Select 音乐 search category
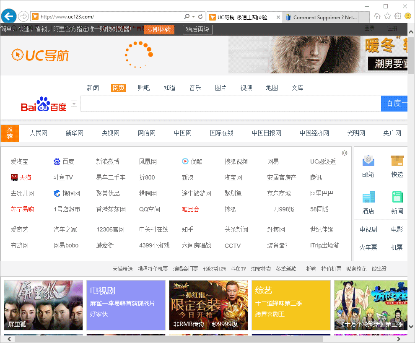 [195, 88]
